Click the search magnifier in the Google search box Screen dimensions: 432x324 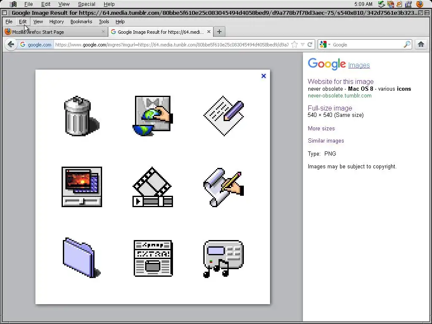pyautogui.click(x=407, y=44)
